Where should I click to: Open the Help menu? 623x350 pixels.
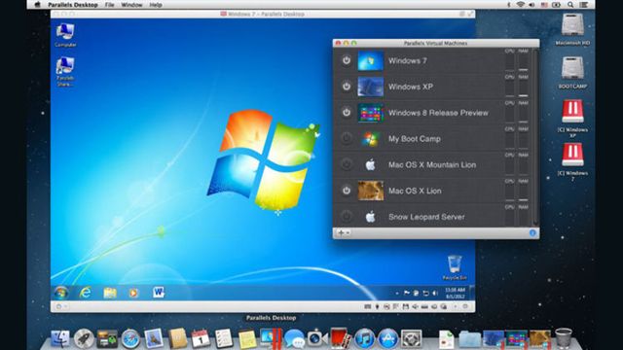click(156, 5)
